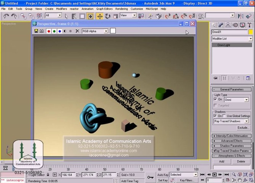Select the Rectangular Selection Region tool
255x183 pixels.
click(82, 16)
